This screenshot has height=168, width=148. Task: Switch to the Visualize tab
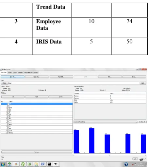pyautogui.click(x=36, y=72)
